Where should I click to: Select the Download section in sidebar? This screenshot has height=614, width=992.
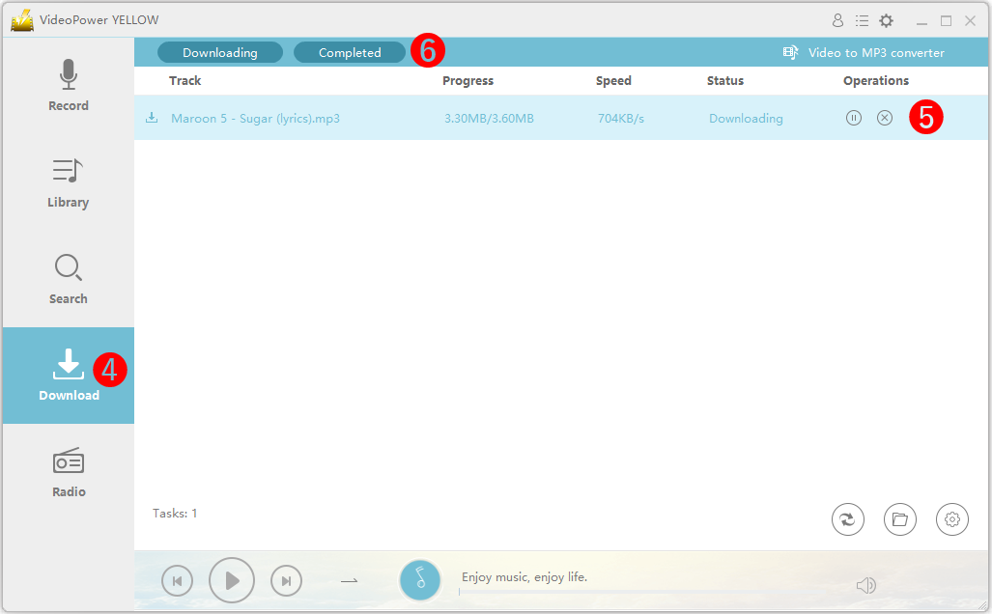68,376
